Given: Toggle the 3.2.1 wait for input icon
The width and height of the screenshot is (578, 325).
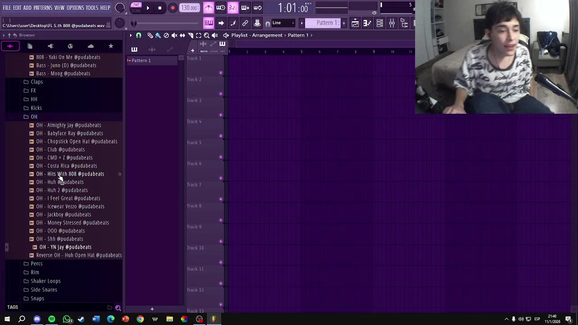Looking at the screenshot, I should click(233, 8).
